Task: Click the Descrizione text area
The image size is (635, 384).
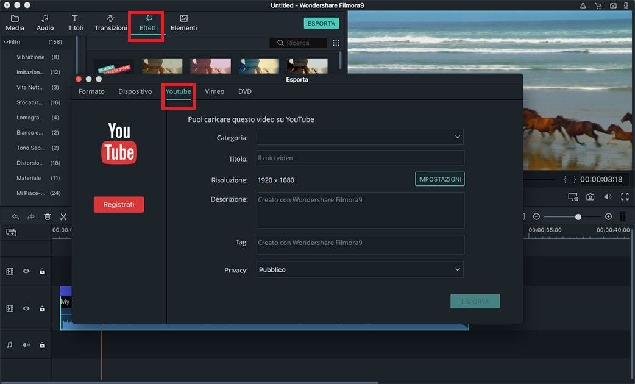Action: [360, 210]
